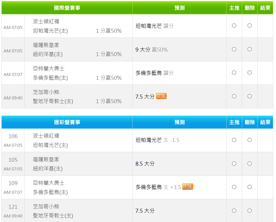Select 刪除 radio for match 121

click(249, 210)
